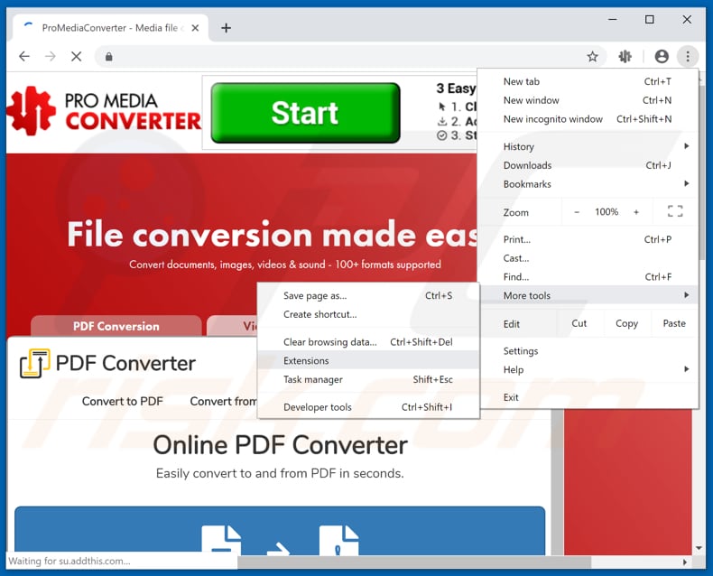
Task: Expand the Bookmarks submenu
Action: pos(588,184)
